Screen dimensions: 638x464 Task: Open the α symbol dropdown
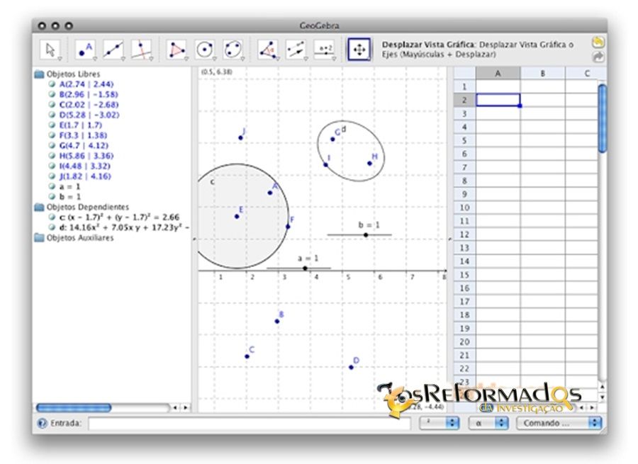[488, 423]
